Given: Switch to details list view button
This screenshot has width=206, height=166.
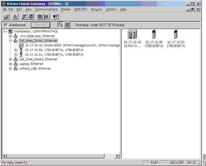Looking at the screenshot, I should pyautogui.click(x=67, y=25).
